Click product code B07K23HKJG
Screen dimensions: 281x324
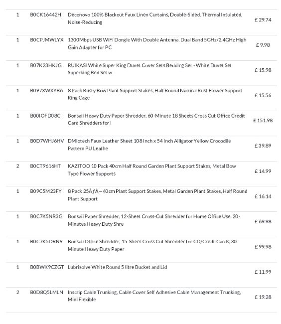tap(46, 65)
